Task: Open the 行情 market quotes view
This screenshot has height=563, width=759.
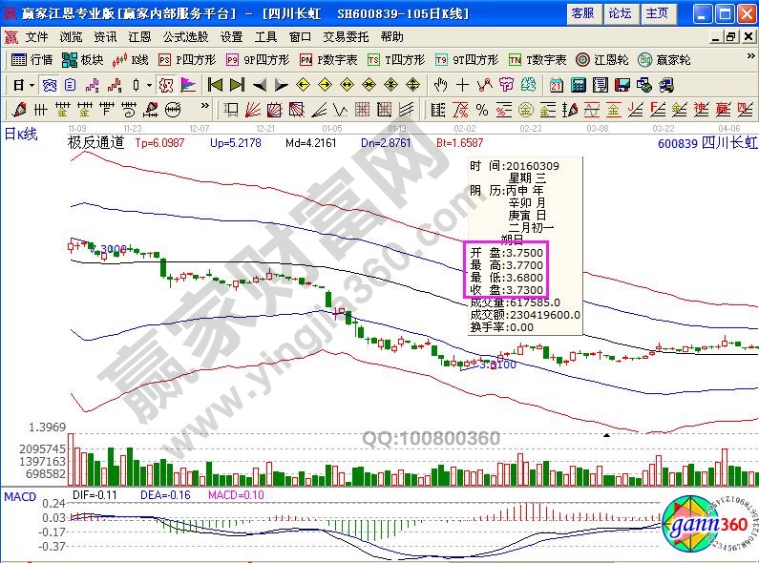Action: (32, 59)
